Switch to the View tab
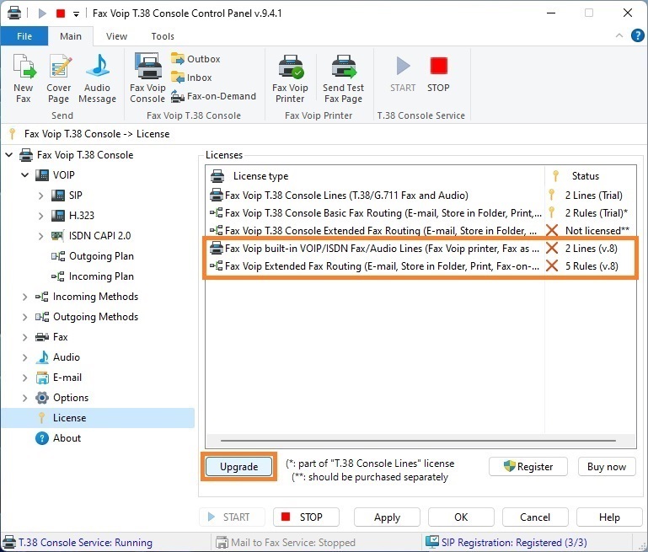 (116, 36)
